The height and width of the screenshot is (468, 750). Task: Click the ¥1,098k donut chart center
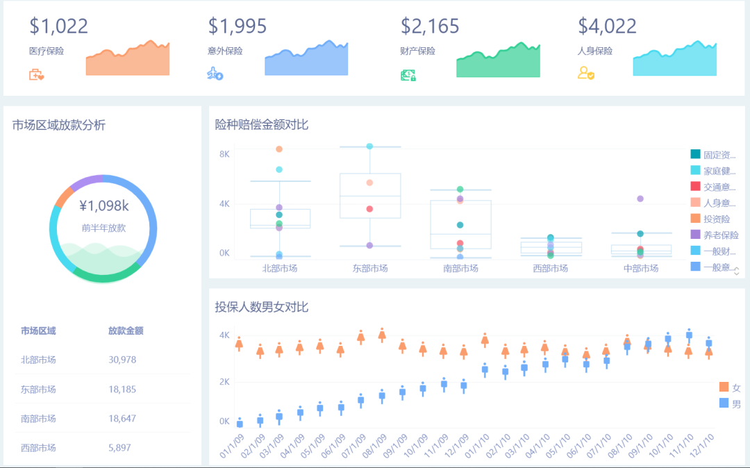click(x=103, y=215)
